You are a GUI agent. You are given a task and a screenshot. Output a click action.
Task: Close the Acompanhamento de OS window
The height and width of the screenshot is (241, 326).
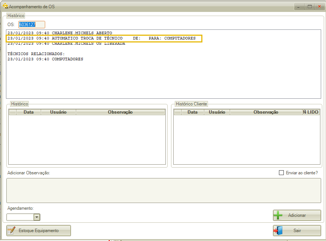click(x=320, y=7)
